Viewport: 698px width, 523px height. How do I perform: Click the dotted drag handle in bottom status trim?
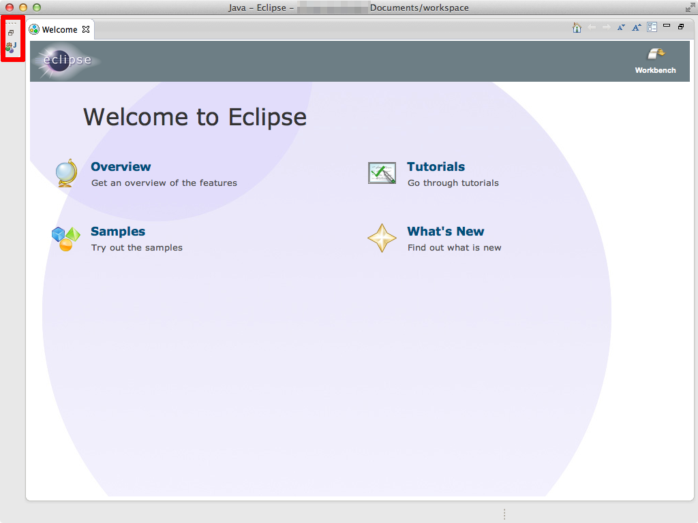(504, 514)
